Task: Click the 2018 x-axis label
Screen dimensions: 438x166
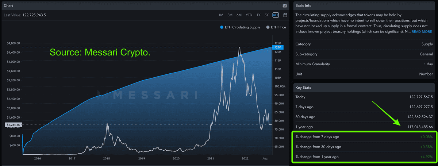Action: [x=107, y=159]
